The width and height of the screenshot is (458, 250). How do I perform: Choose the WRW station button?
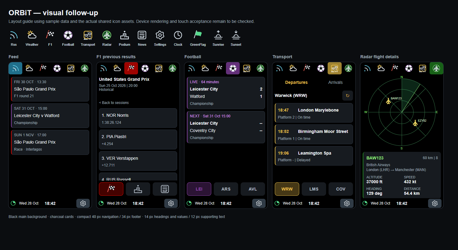tap(287, 189)
